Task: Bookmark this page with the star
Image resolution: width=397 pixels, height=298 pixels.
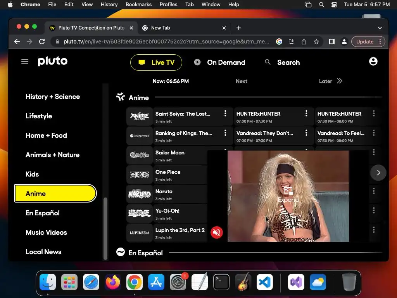Action: [316, 42]
